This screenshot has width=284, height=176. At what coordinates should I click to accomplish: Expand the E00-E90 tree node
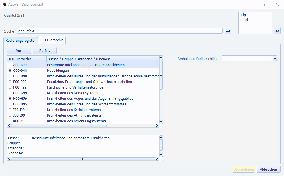pyautogui.click(x=10, y=82)
